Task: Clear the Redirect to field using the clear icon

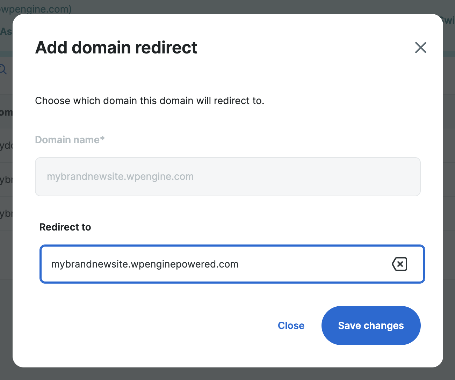Action: [399, 264]
